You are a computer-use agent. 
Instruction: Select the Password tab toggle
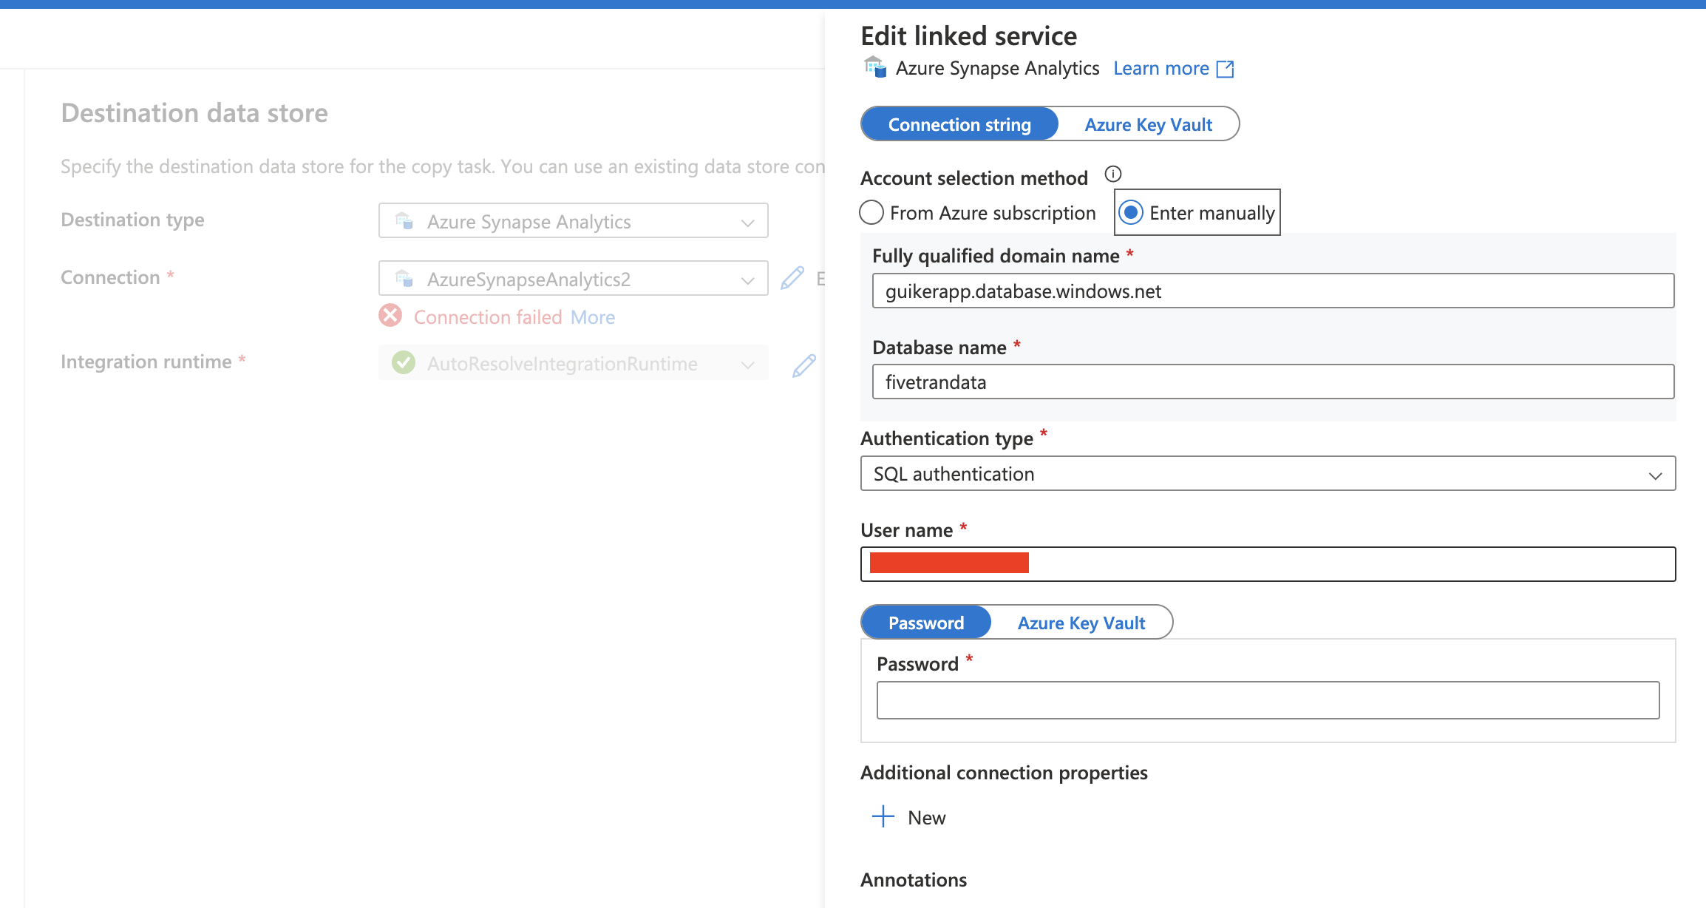point(925,623)
